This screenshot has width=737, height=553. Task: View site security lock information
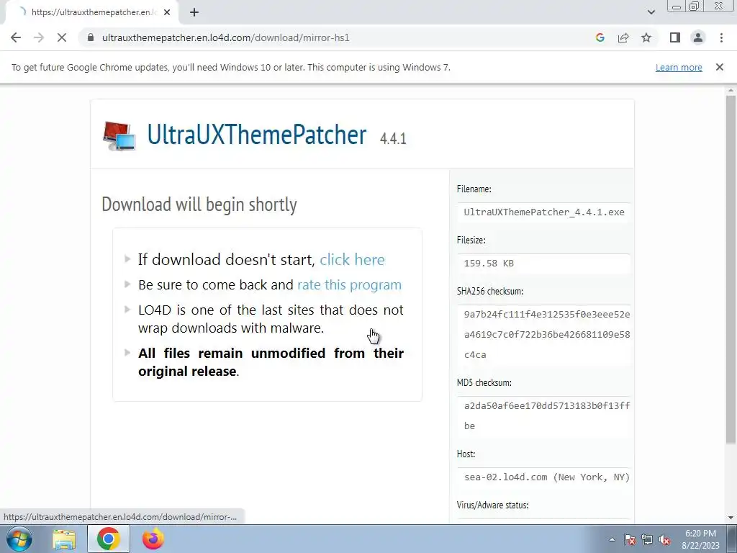click(91, 37)
